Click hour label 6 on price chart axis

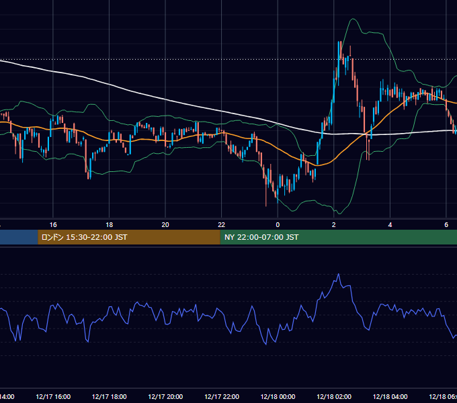[x=446, y=225]
